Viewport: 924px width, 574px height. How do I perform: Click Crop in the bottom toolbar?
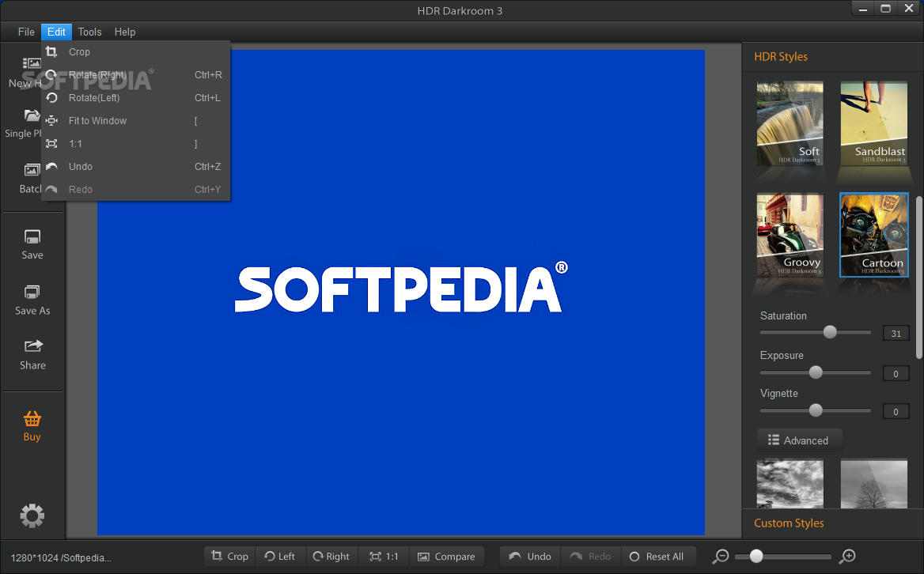[x=230, y=557]
